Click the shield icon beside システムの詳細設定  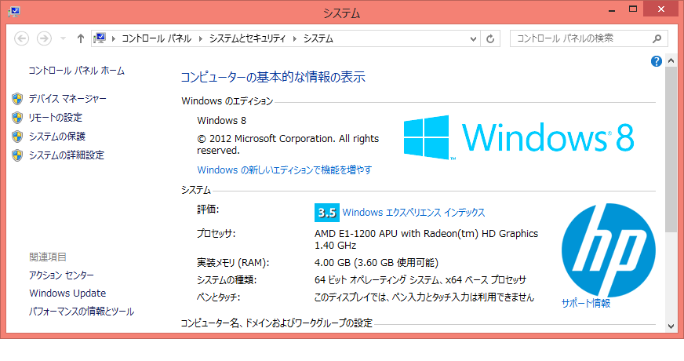coord(17,155)
